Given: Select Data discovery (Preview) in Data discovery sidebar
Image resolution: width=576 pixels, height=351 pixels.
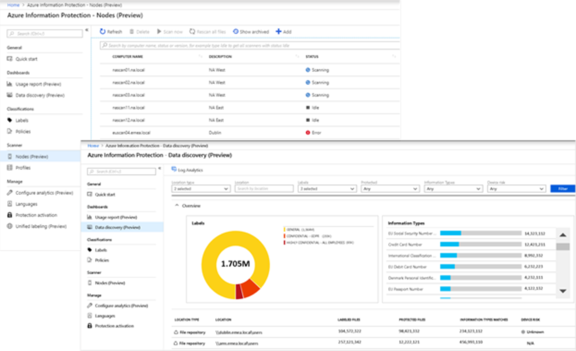Looking at the screenshot, I should [122, 227].
